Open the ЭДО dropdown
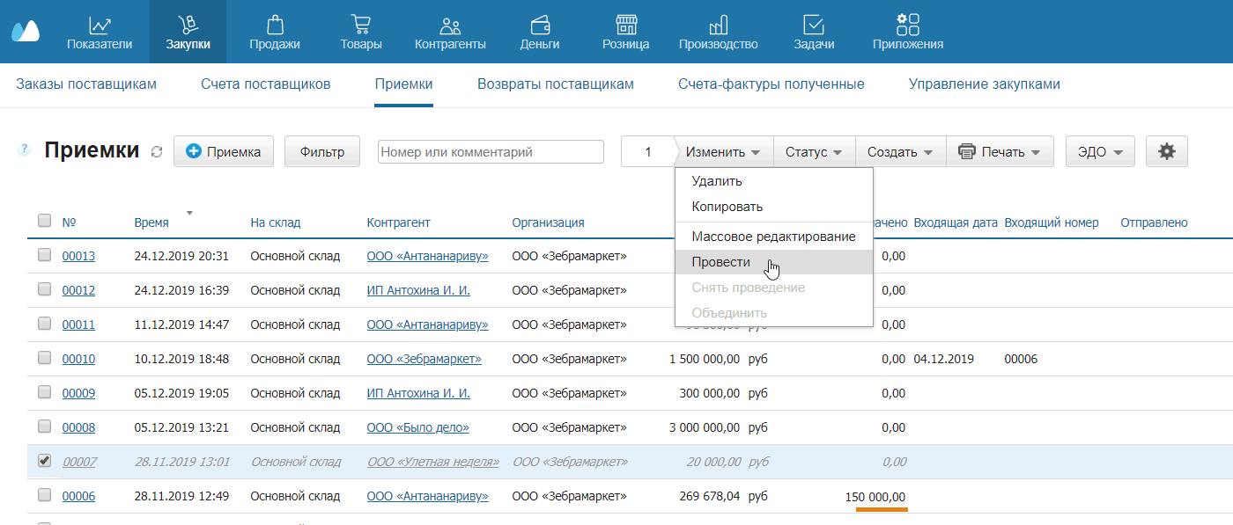The height and width of the screenshot is (525, 1233). tap(1098, 150)
